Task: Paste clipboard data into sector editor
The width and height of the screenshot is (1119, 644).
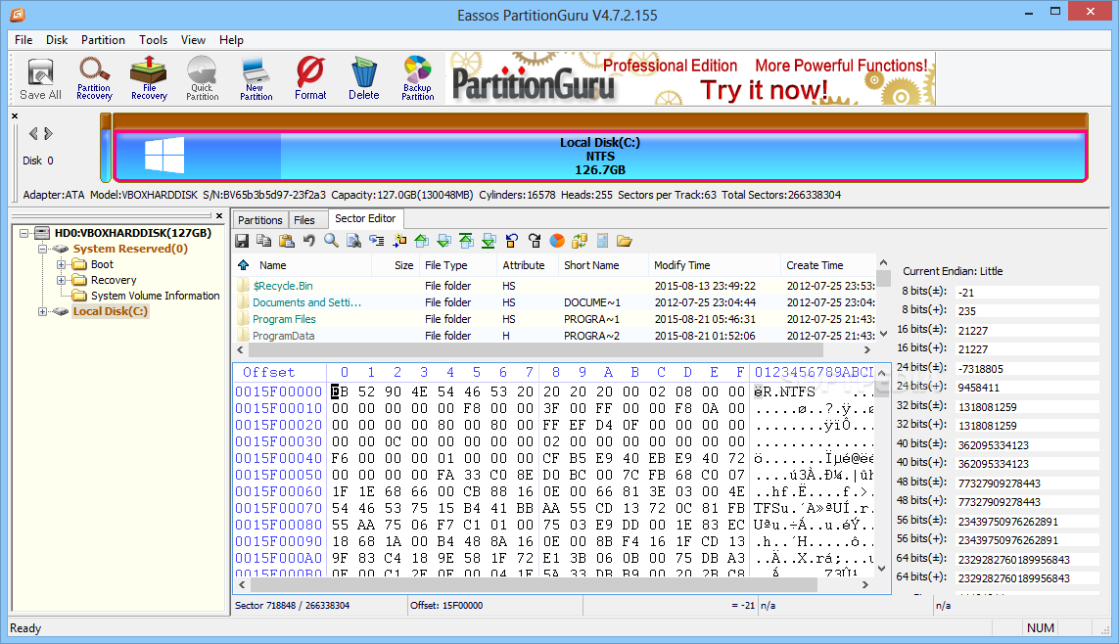Action: click(x=287, y=241)
